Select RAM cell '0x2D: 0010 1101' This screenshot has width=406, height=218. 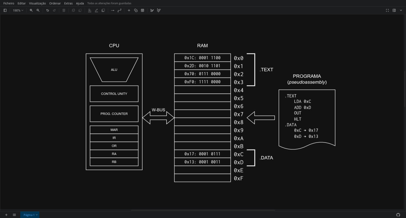202,66
